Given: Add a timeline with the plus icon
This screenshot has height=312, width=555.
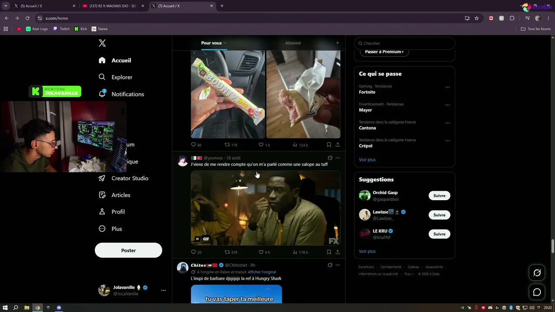Looking at the screenshot, I should (x=337, y=43).
